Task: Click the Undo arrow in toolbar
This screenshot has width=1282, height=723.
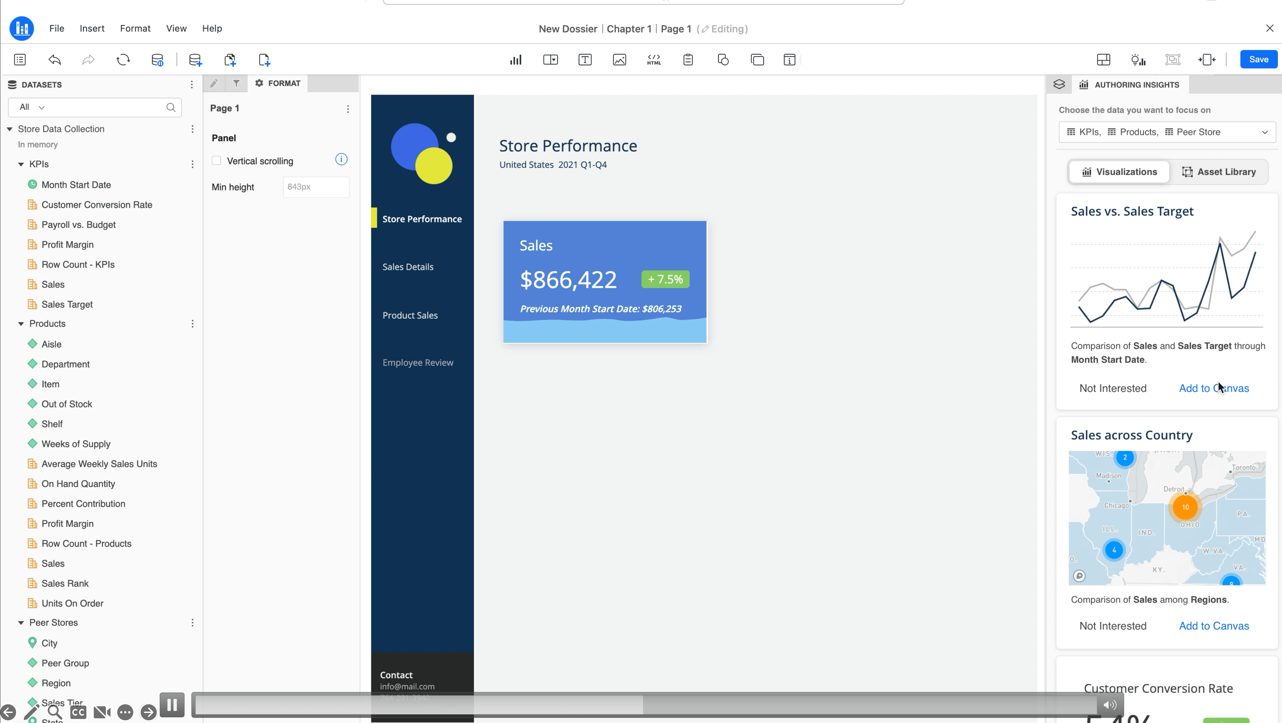Action: [55, 60]
